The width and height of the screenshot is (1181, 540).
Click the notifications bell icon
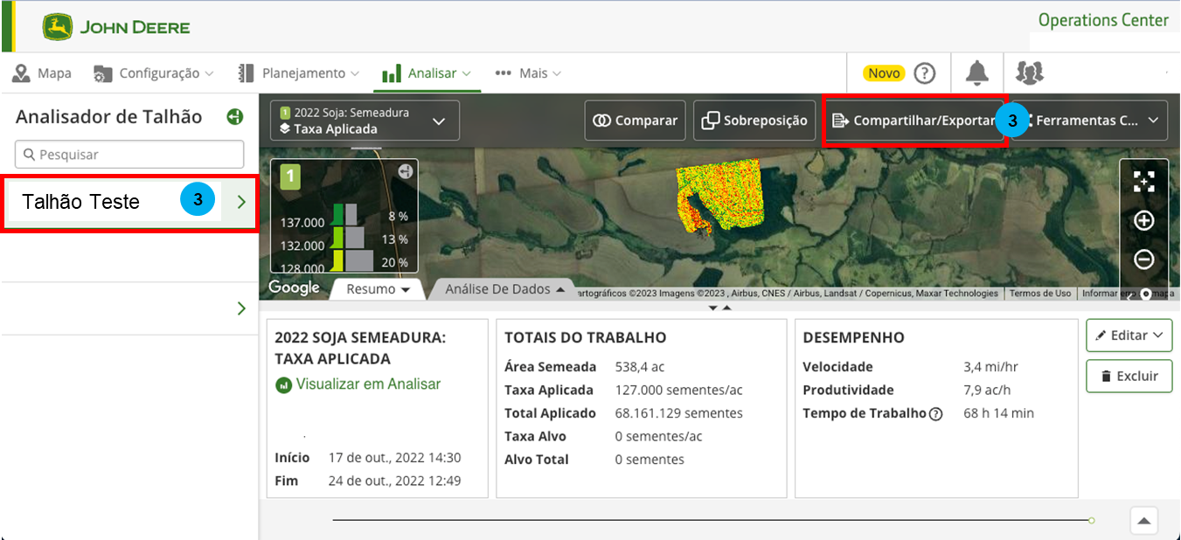pos(976,73)
